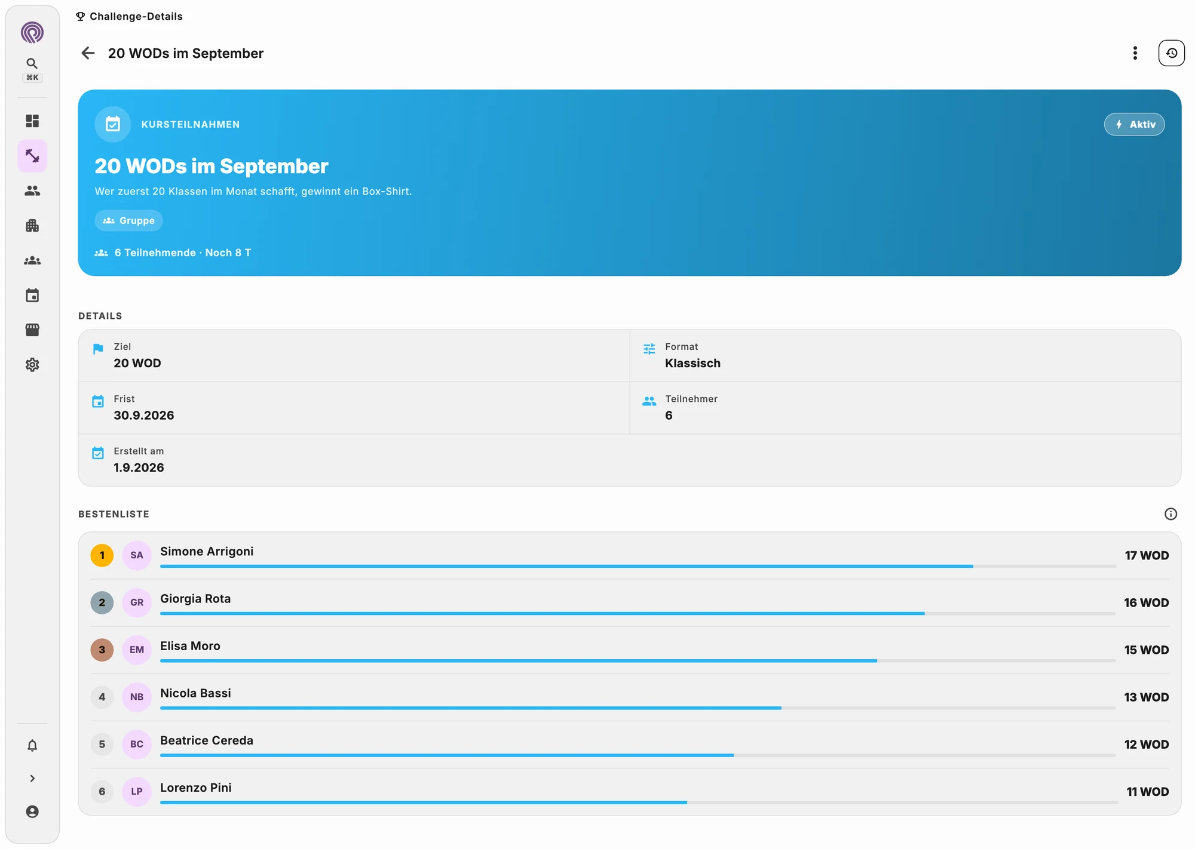The image size is (1195, 849).
Task: Open the user account profile icon
Action: tap(32, 812)
